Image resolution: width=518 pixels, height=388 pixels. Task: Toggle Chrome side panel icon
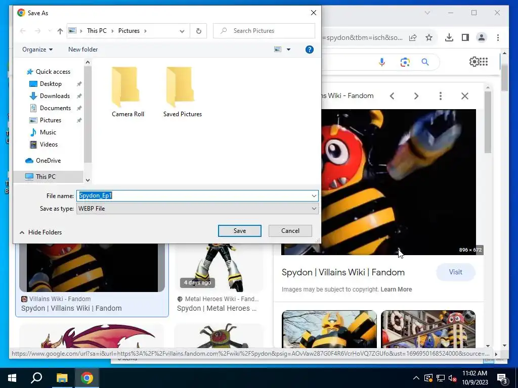[465, 37]
